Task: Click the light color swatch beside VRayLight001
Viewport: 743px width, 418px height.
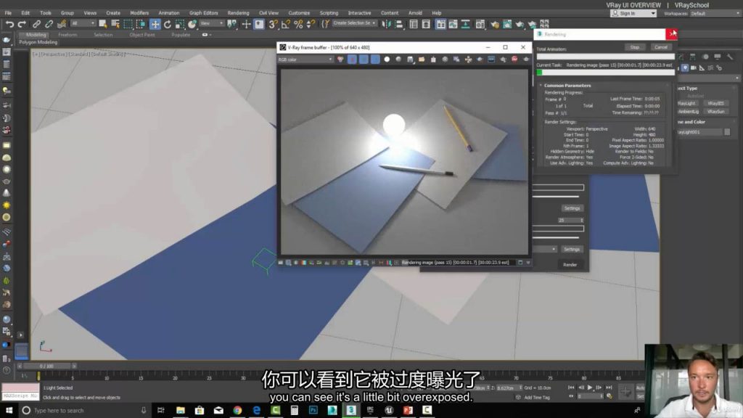Action: coord(726,132)
